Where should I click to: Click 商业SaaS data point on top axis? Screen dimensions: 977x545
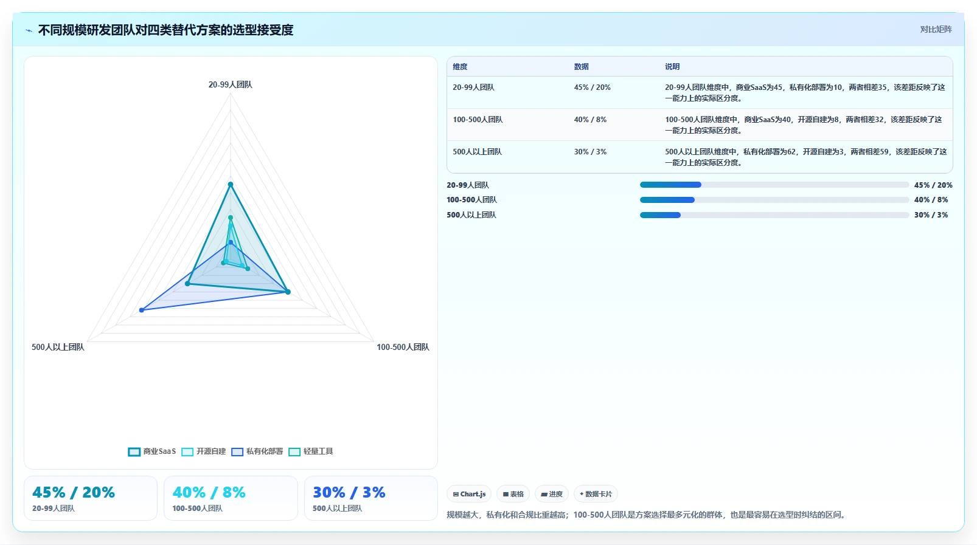(231, 184)
